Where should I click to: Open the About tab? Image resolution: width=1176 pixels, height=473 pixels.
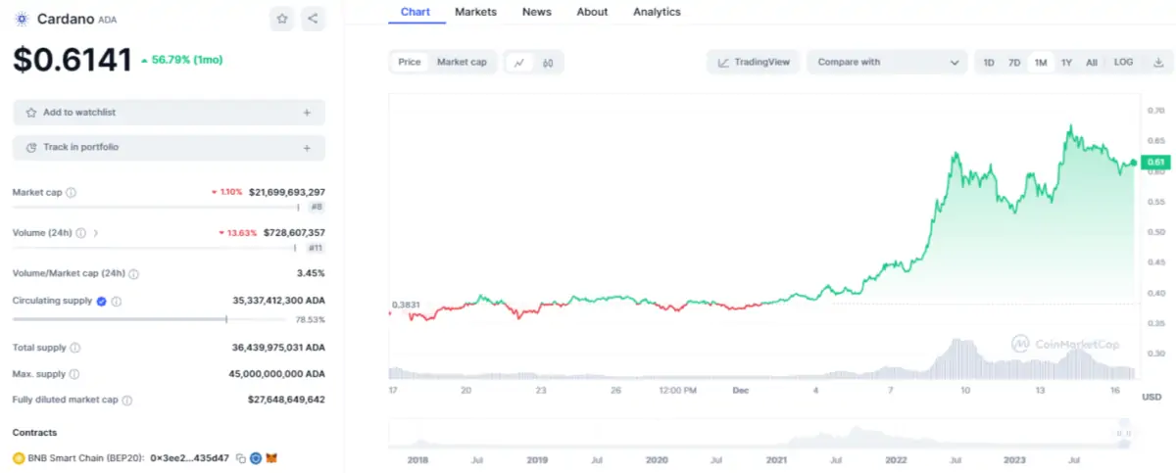pyautogui.click(x=592, y=12)
